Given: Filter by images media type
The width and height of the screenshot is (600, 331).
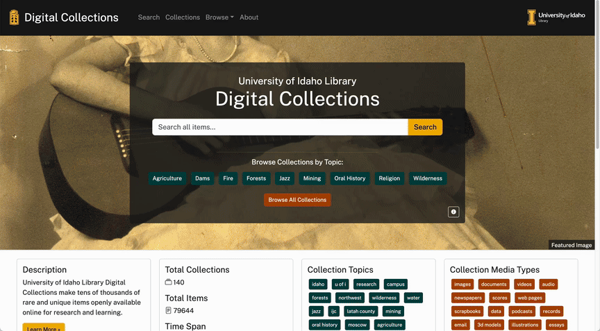Looking at the screenshot, I should [x=462, y=285].
